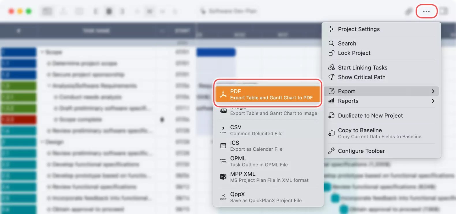Select Duplicate to New Project
Viewport: 456px width, 214px height.
370,115
